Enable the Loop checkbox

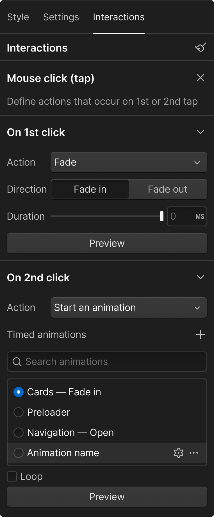coord(12,476)
